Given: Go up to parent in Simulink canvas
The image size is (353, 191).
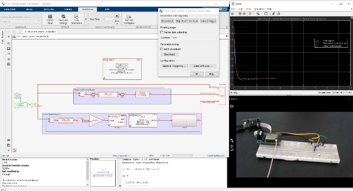Looking at the screenshot, I should pyautogui.click(x=20, y=32).
